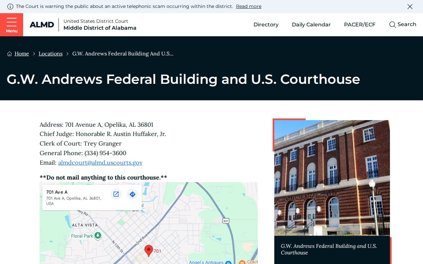Dismiss the scam warning banner
The height and width of the screenshot is (264, 423).
[x=410, y=7]
